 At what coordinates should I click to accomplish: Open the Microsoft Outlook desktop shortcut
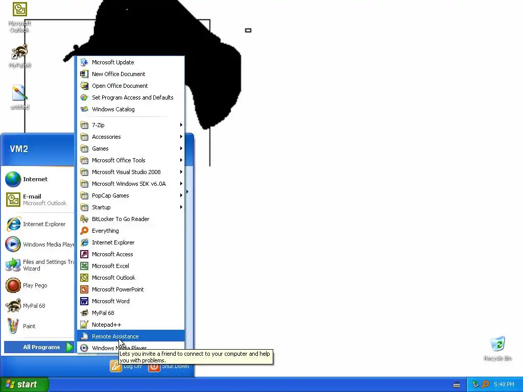click(x=20, y=17)
